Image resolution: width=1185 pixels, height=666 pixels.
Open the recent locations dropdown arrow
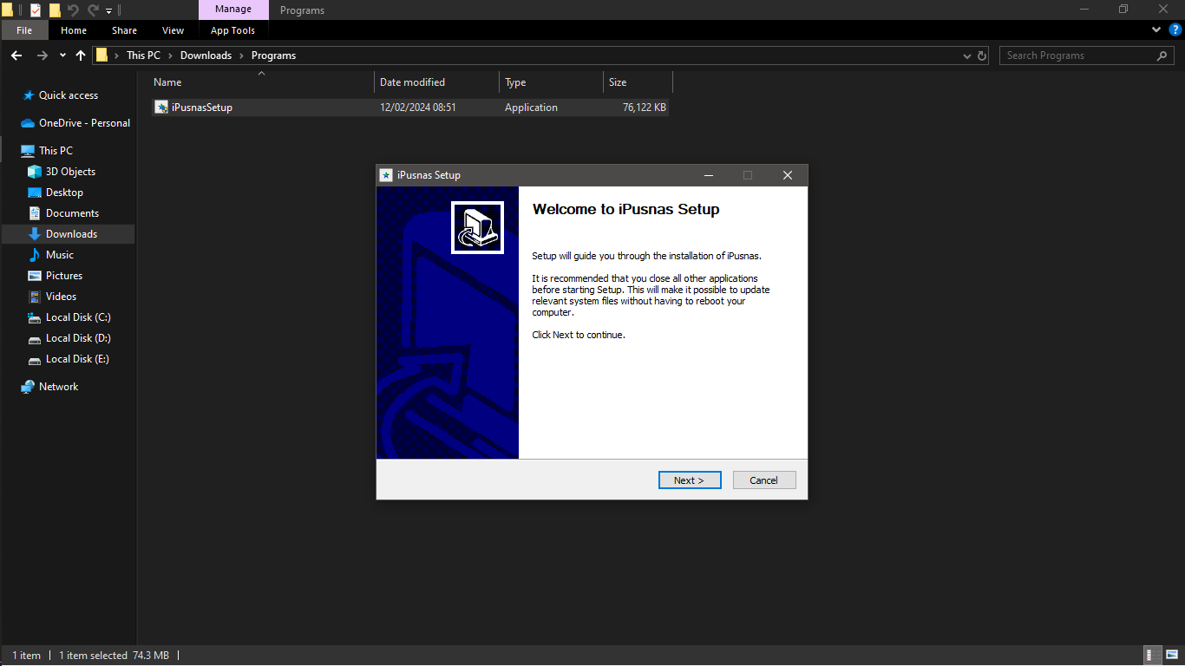[62, 55]
